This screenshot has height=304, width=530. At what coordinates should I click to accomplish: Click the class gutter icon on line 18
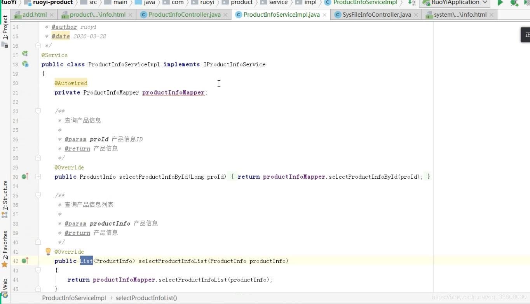[x=25, y=64]
